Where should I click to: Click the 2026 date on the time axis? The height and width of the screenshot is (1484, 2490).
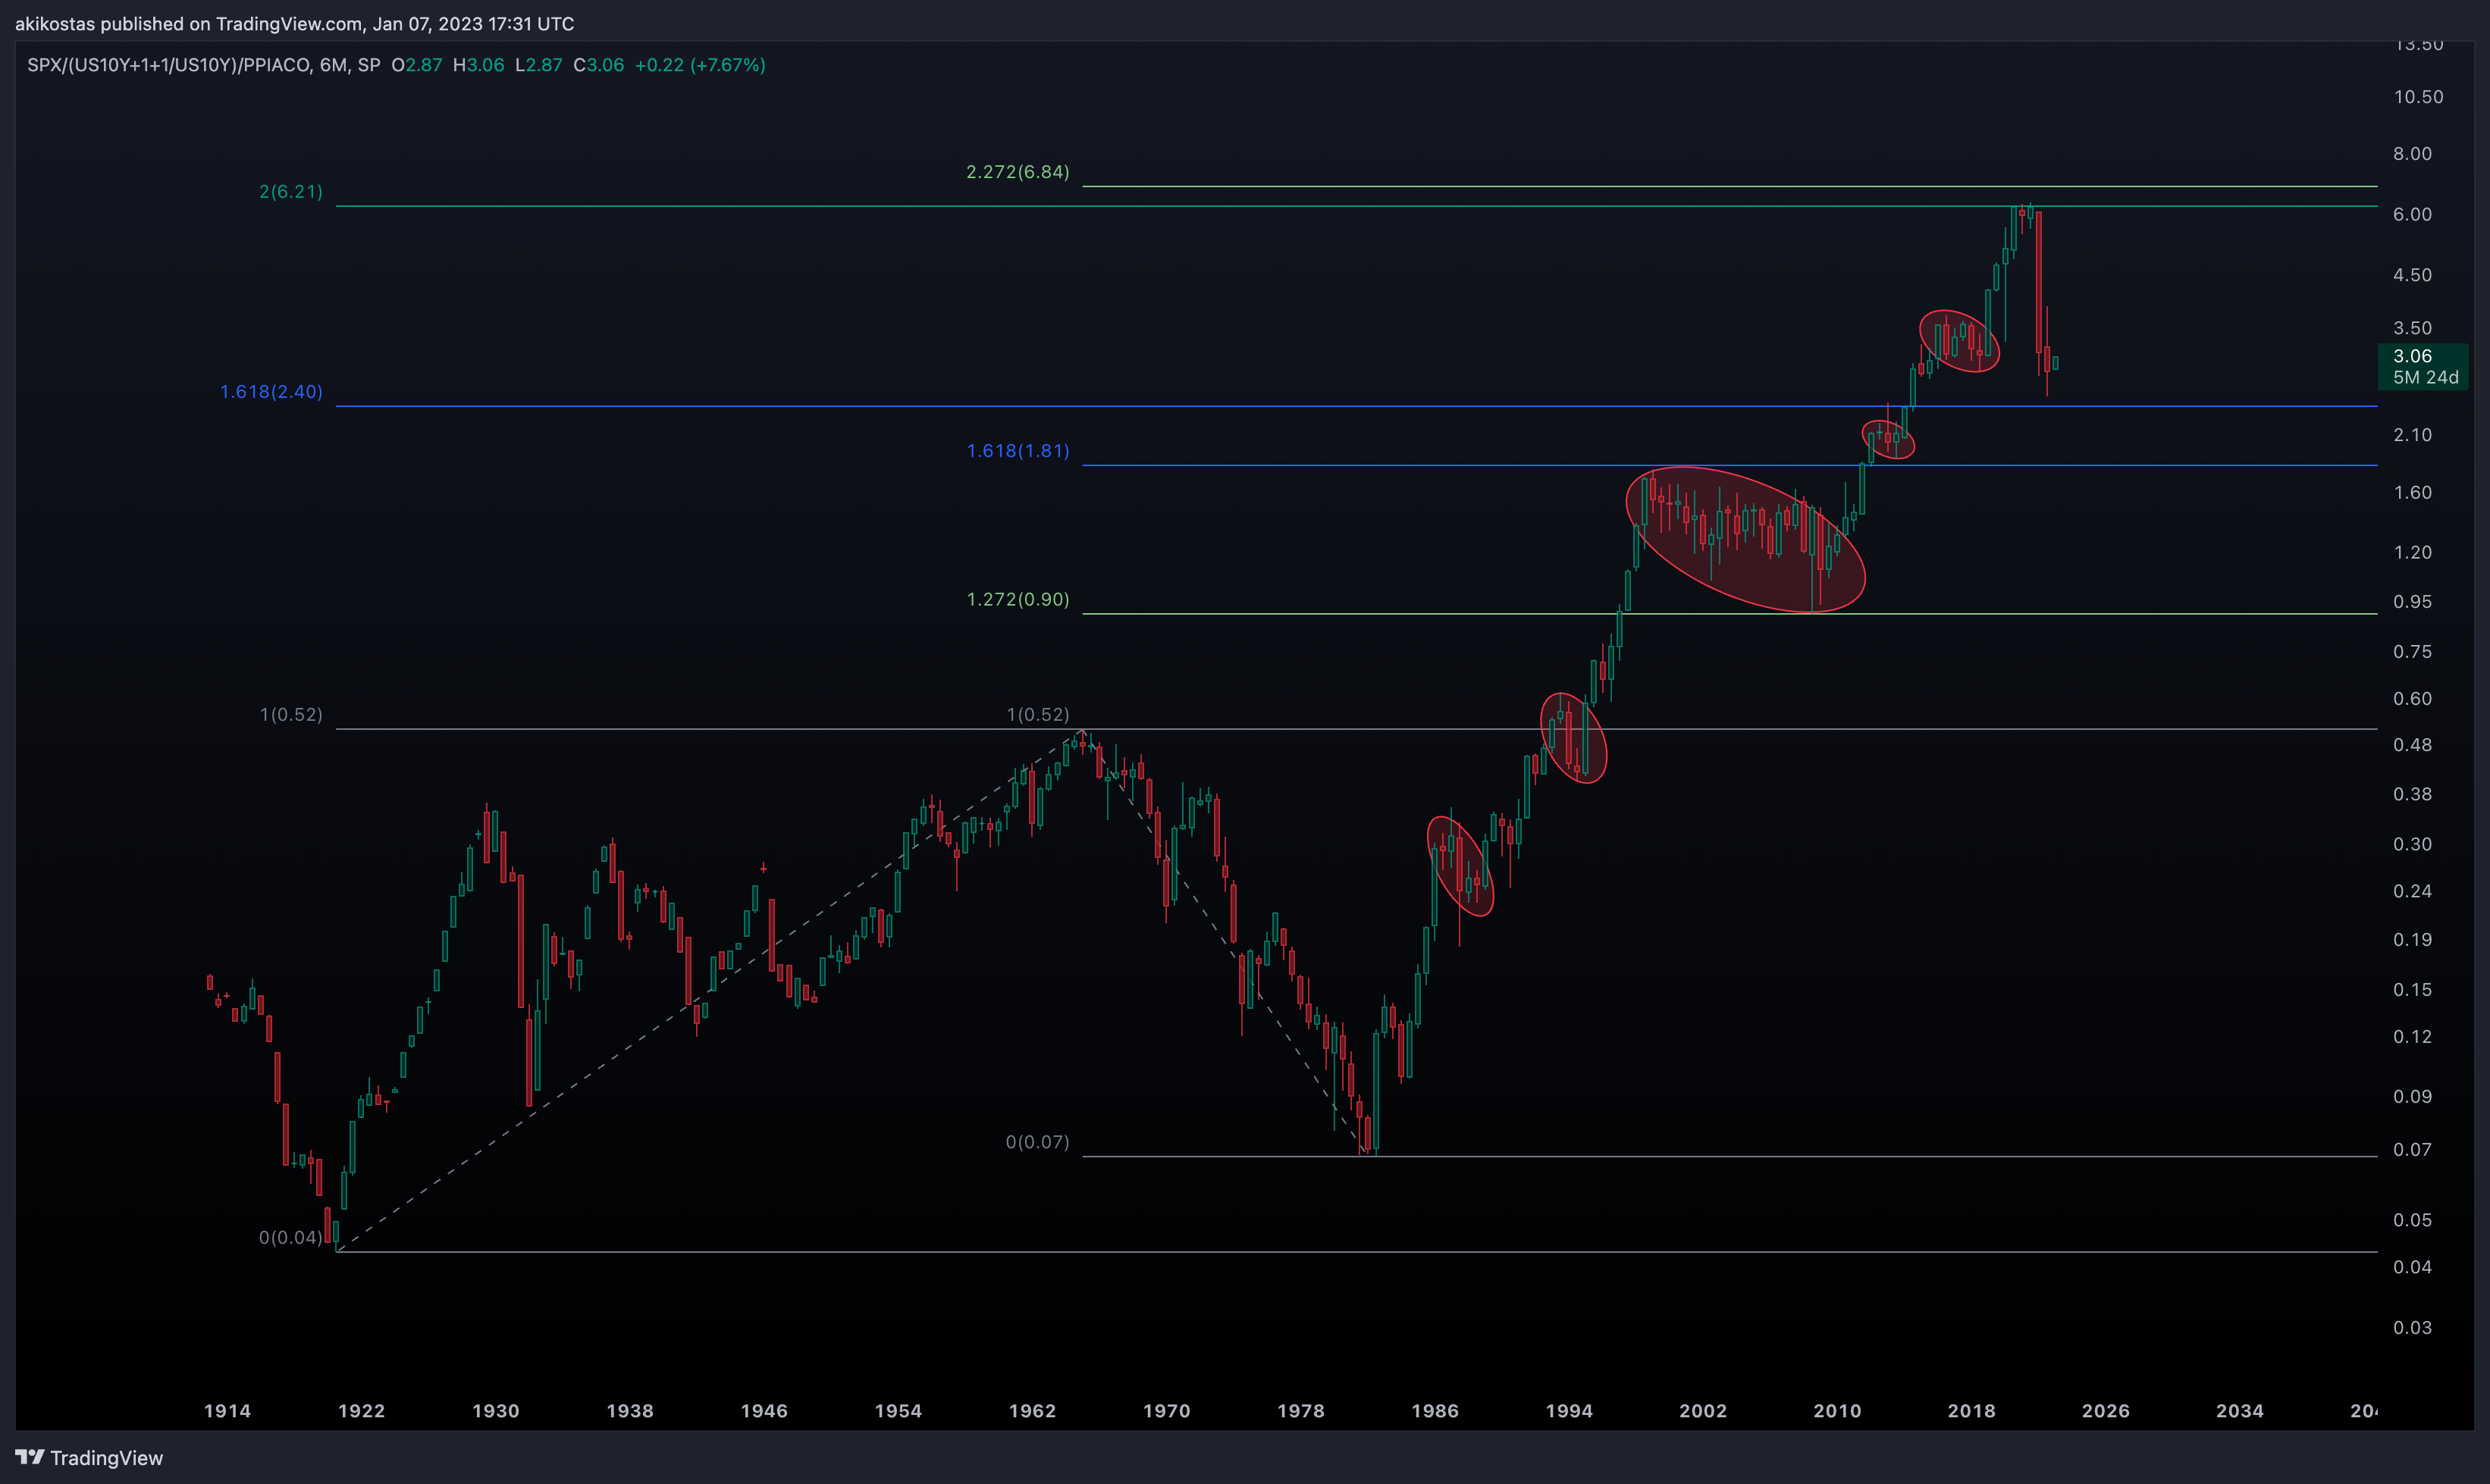pos(2106,1411)
